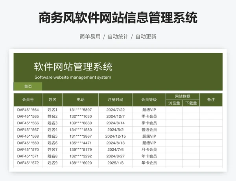Click member ID cell DAF45**564
The width and height of the screenshot is (236, 181).
28,110
